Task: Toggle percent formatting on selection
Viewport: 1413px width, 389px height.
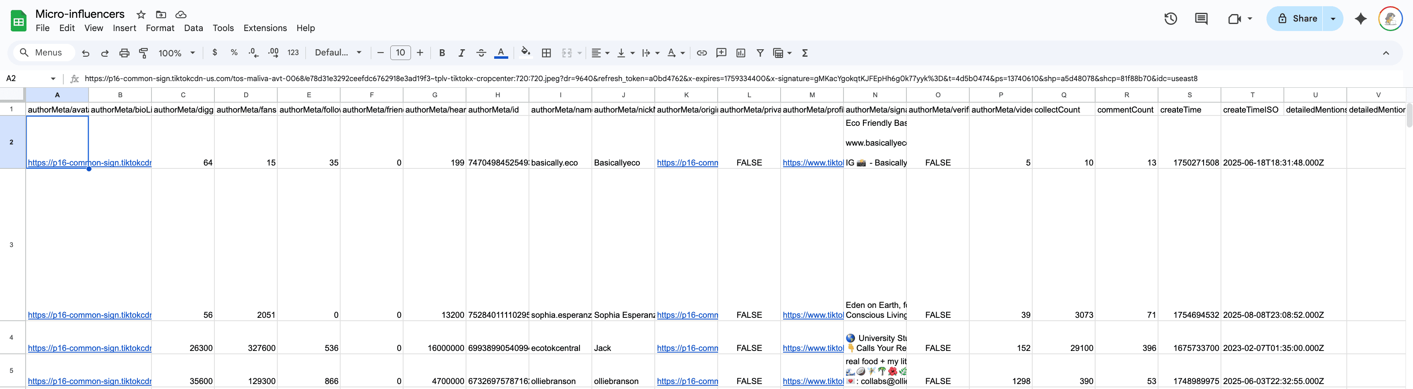Action: [234, 53]
